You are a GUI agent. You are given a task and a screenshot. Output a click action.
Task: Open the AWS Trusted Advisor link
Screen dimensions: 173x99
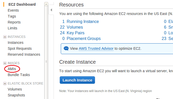[x=96, y=48]
